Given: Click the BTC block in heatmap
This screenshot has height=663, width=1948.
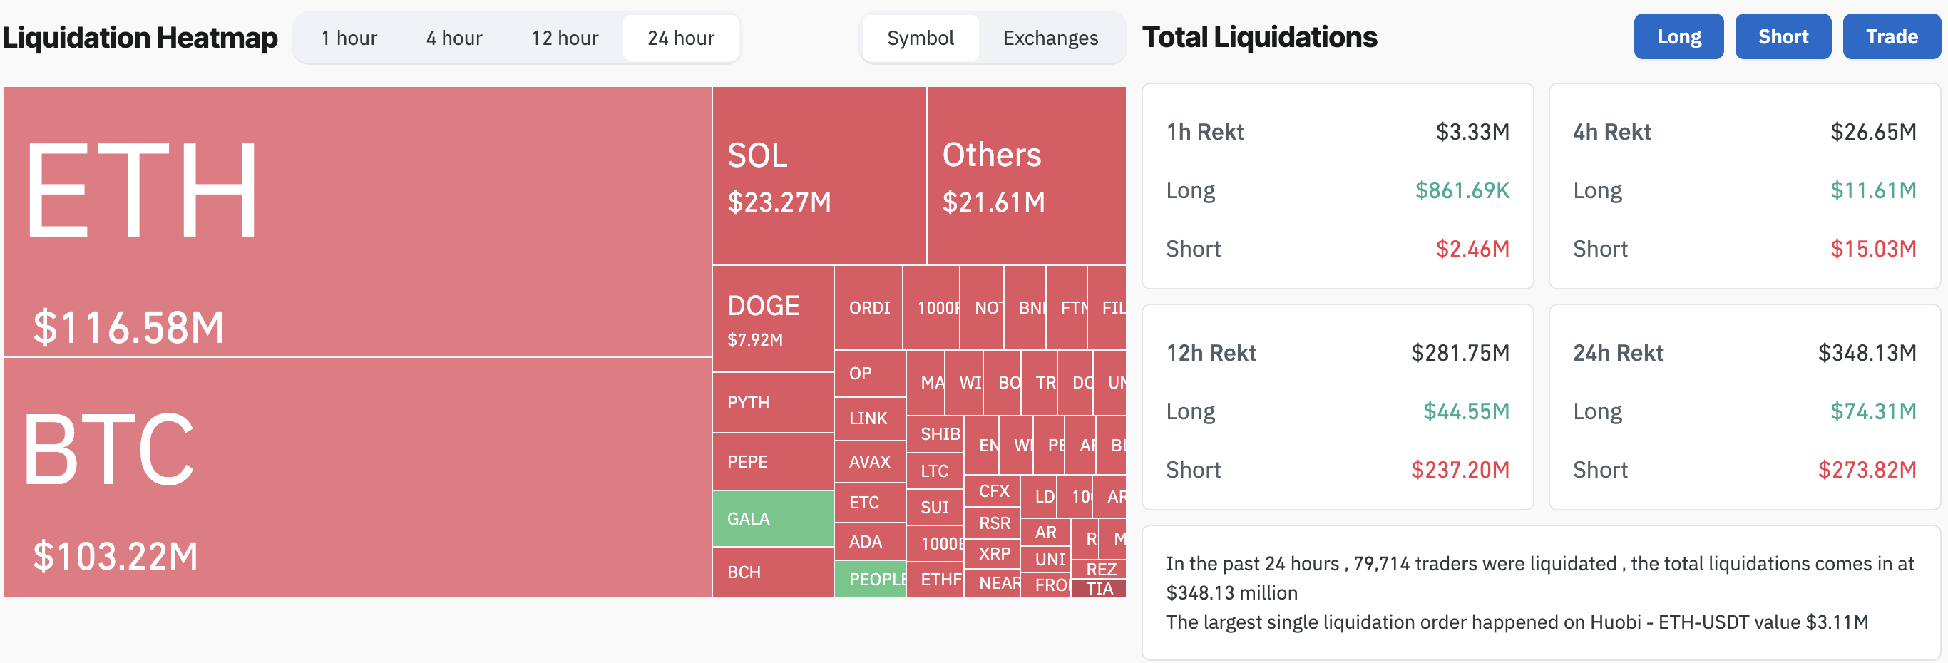Looking at the screenshot, I should click(357, 477).
